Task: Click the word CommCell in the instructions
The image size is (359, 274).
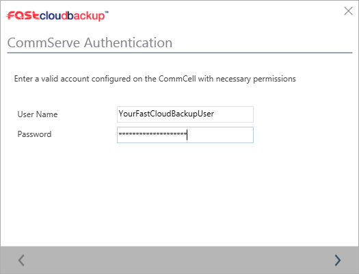Action: point(177,79)
